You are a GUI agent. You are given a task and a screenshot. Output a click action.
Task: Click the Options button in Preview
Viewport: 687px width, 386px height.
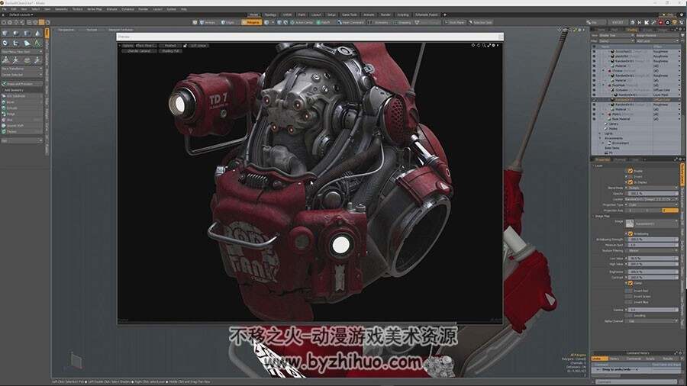click(x=127, y=46)
